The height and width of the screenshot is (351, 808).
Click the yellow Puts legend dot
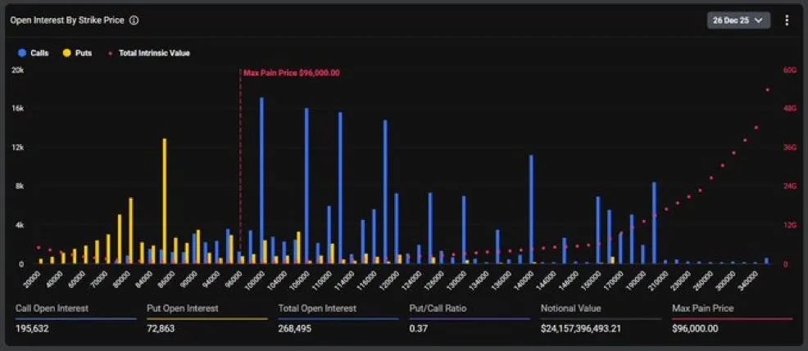68,53
